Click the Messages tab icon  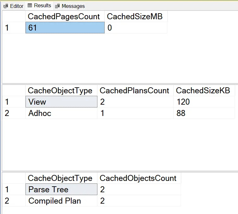click(x=57, y=6)
